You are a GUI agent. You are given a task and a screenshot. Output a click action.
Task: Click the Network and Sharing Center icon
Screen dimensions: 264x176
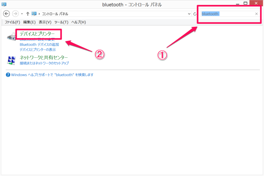(12, 60)
